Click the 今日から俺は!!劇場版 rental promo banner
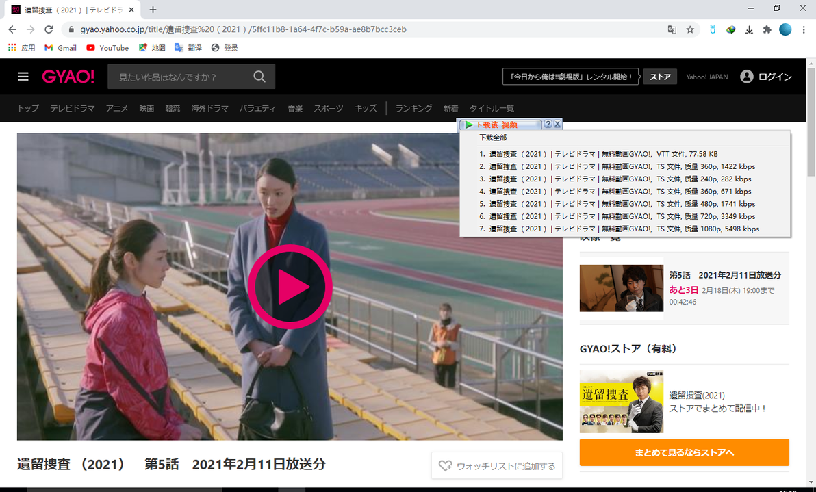 tap(570, 77)
